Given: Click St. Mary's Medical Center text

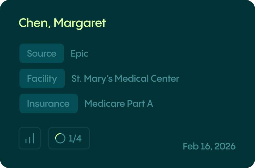Looking at the screenshot, I should [125, 79].
